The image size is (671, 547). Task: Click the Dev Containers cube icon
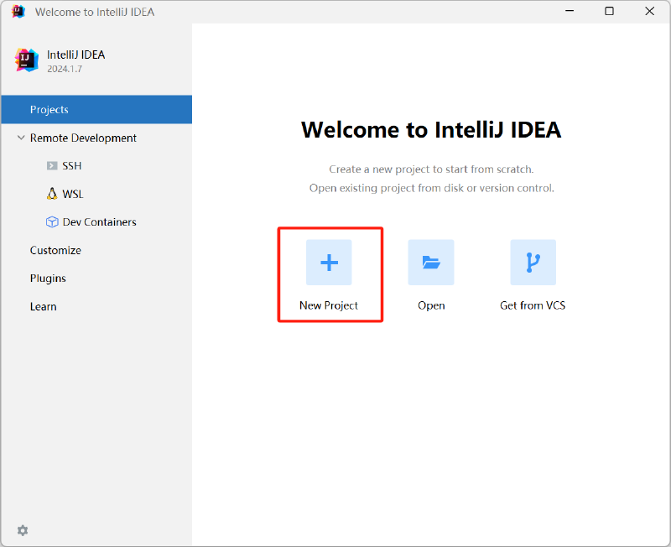[x=52, y=222]
